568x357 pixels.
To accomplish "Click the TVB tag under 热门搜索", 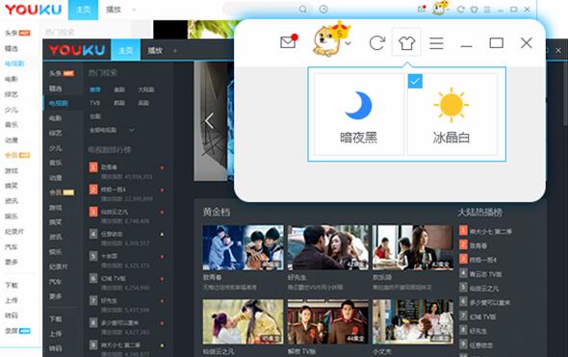I will click(95, 103).
